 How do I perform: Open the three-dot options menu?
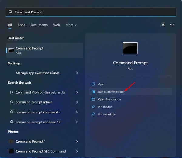pyautogui.click(x=172, y=24)
